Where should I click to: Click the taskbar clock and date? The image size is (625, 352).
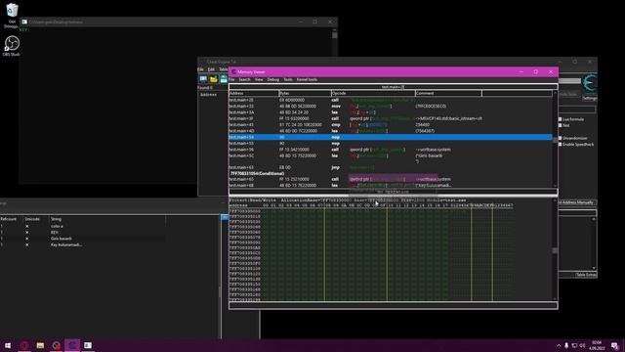597,345
